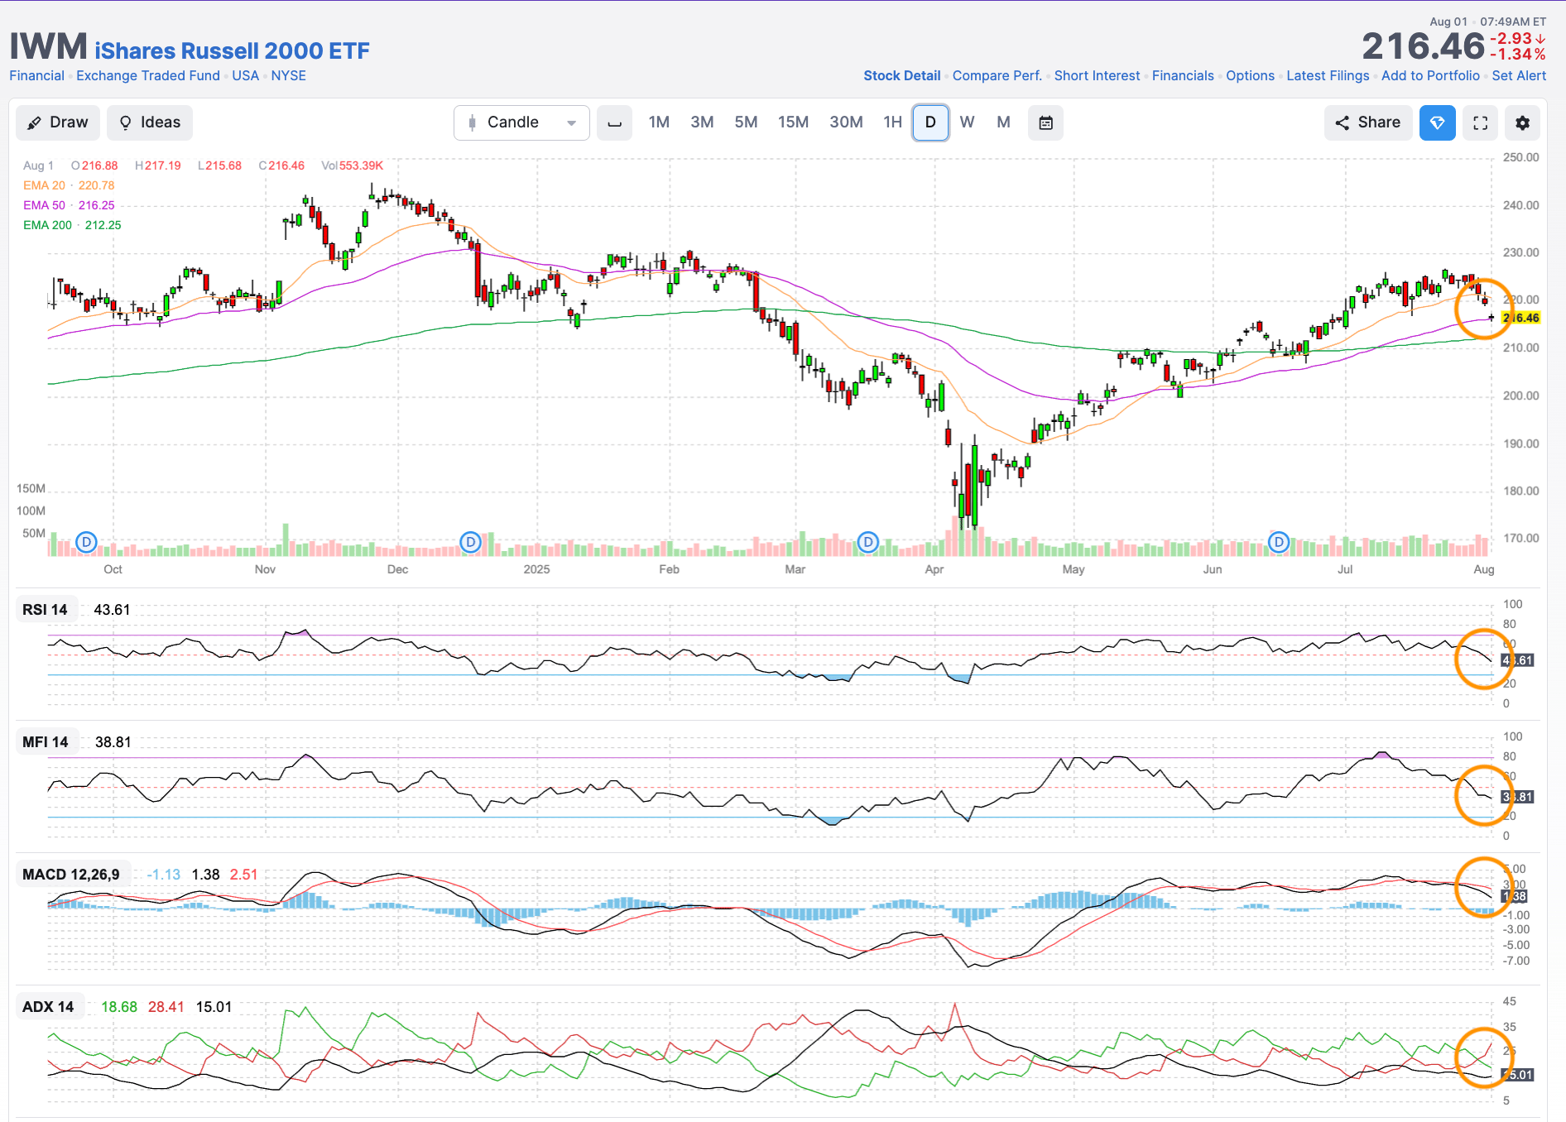
Task: Click the Financial sector link
Action: [x=36, y=75]
